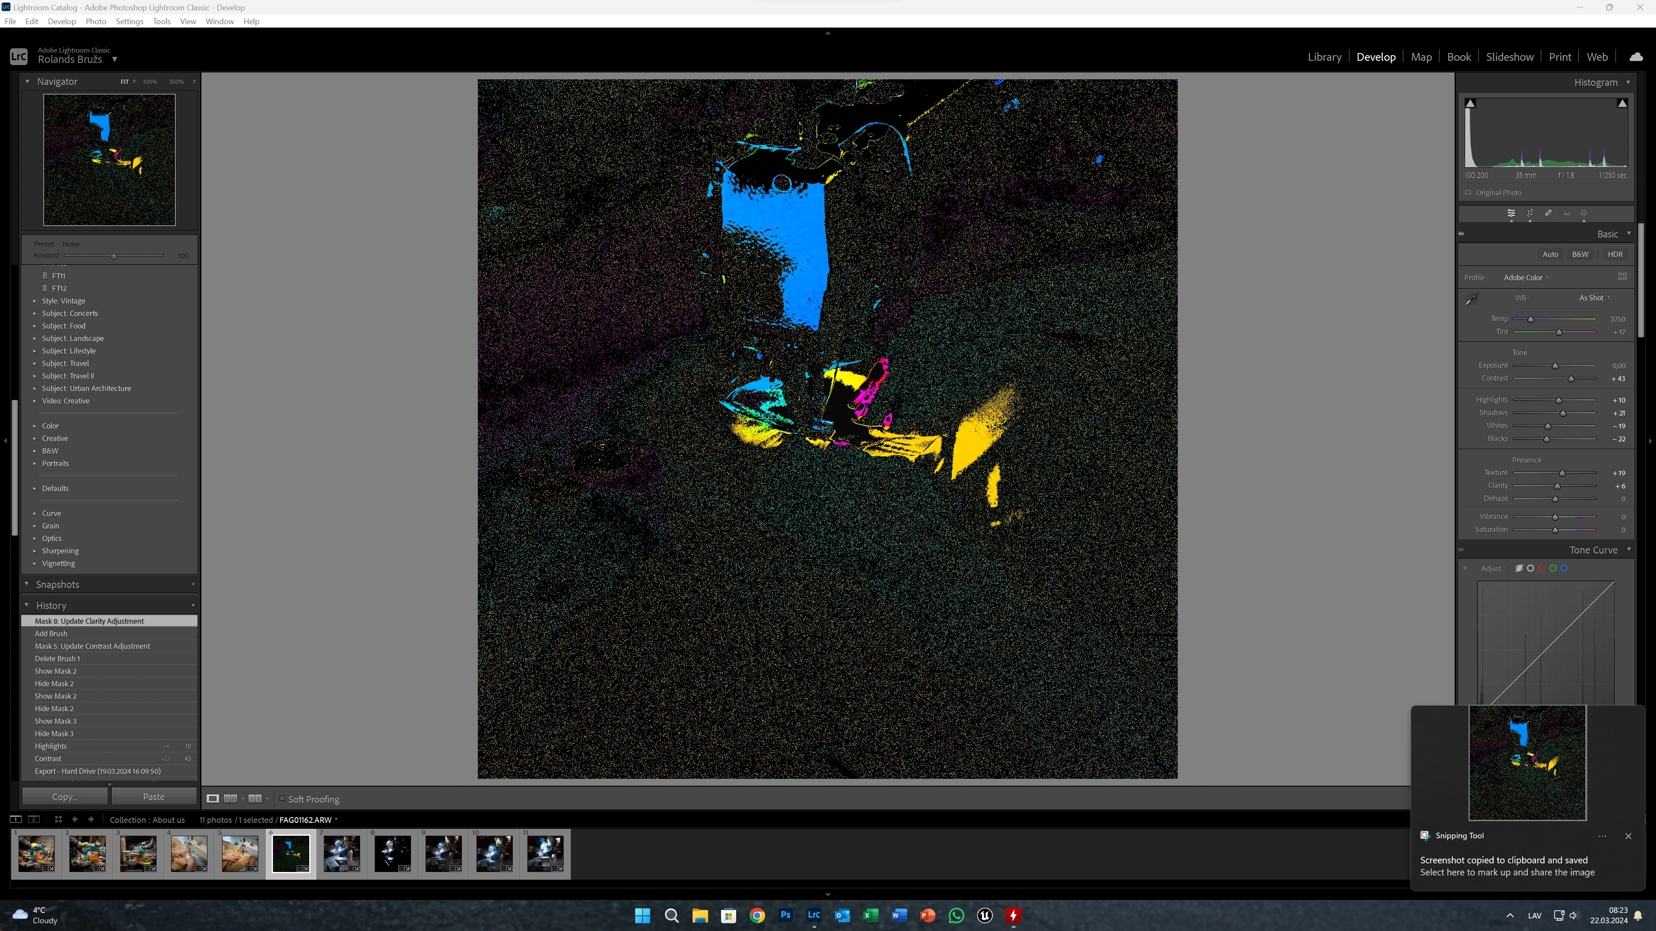
Task: Switch to the Library module
Action: (1324, 56)
